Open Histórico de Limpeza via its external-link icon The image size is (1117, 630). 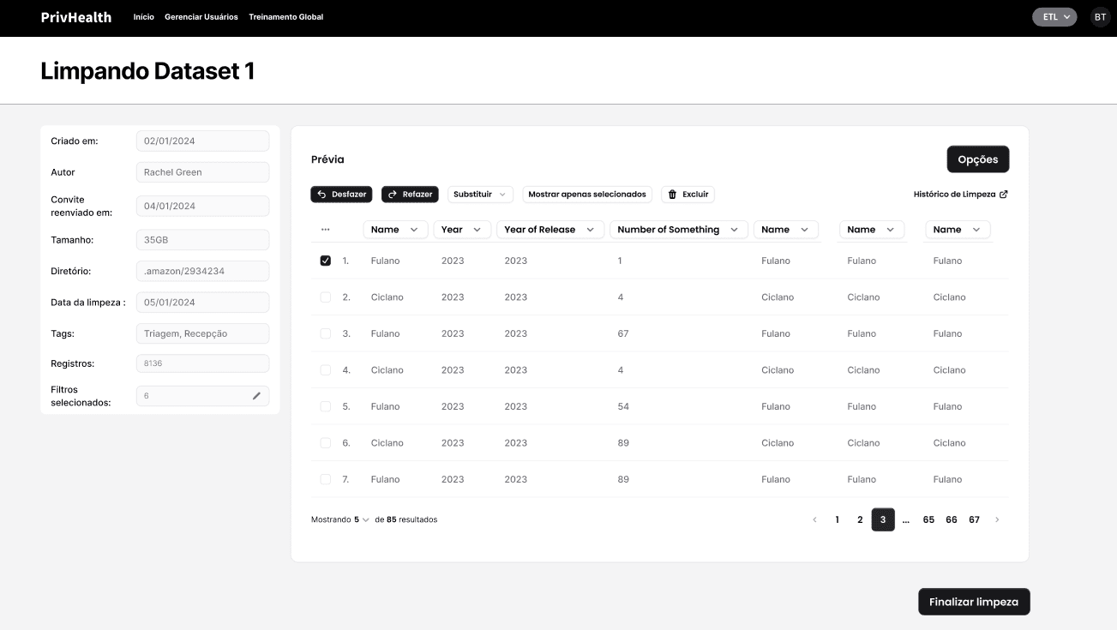(1005, 194)
